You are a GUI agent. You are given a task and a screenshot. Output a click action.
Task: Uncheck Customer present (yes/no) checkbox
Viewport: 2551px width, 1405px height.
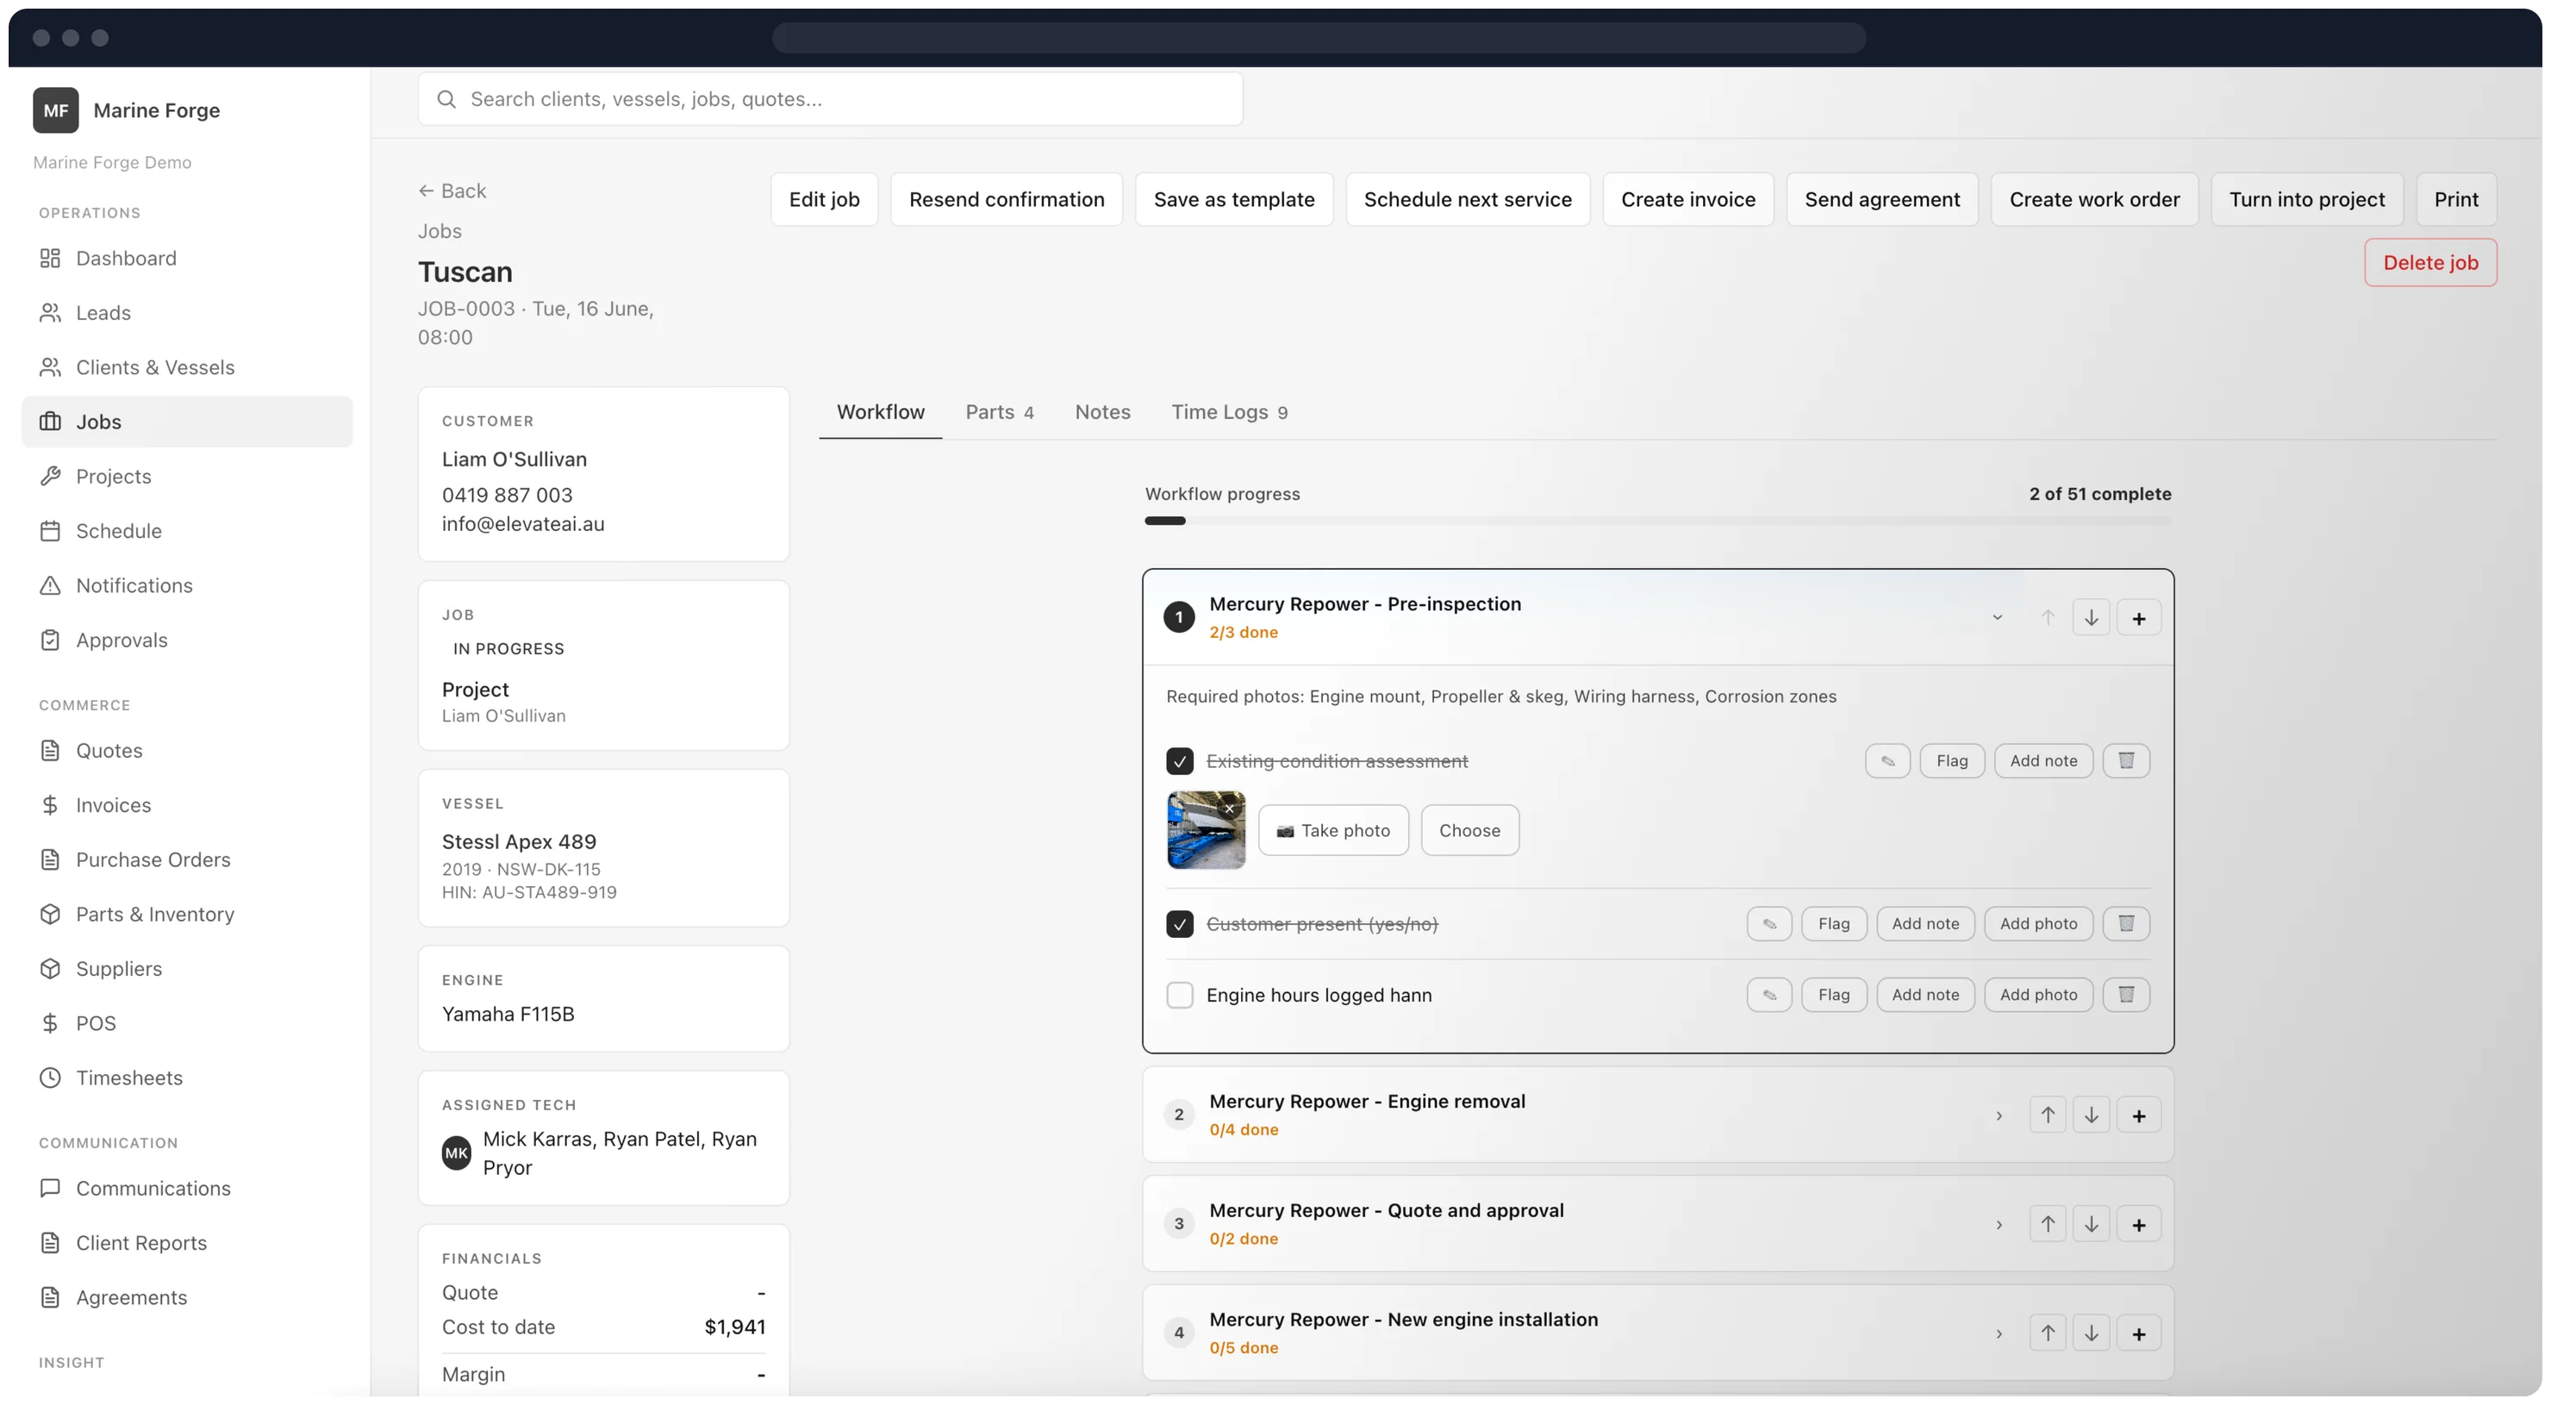pos(1178,924)
